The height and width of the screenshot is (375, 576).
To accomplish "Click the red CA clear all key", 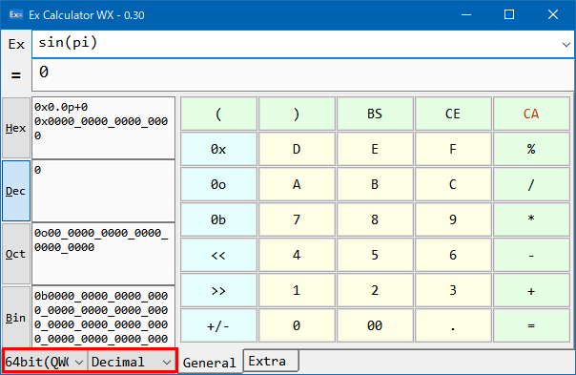I will 531,114.
